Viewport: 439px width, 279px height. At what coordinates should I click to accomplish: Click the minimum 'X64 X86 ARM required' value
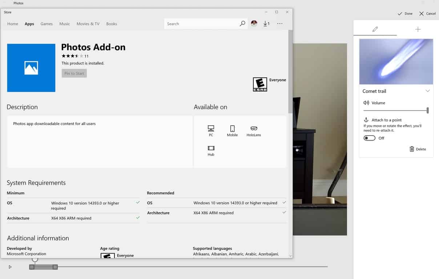[71, 218]
